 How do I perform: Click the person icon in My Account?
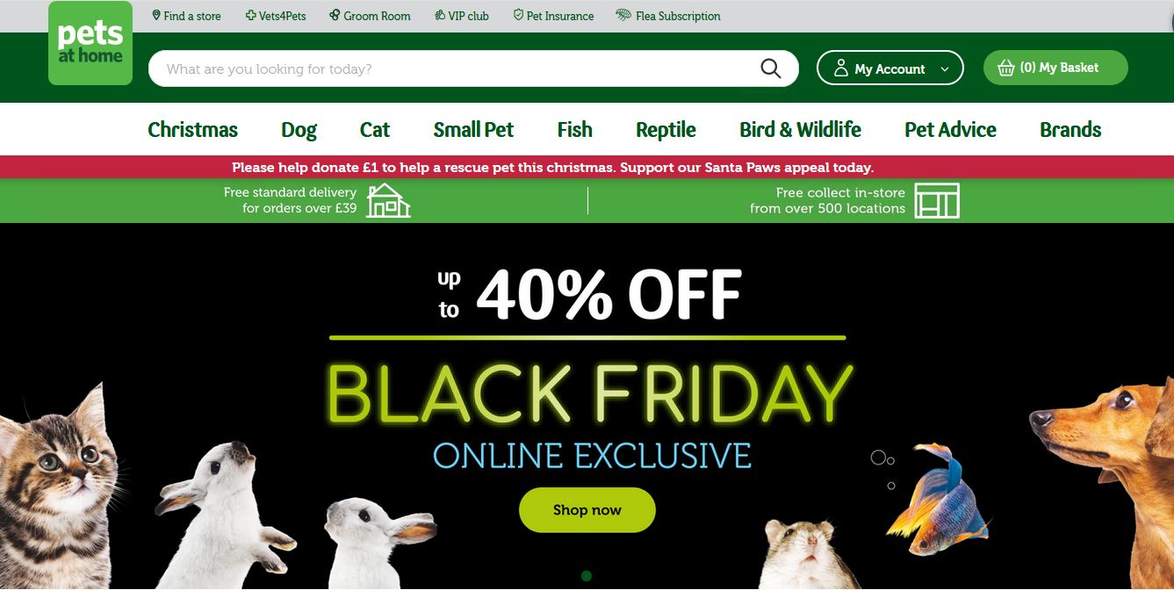(x=840, y=68)
